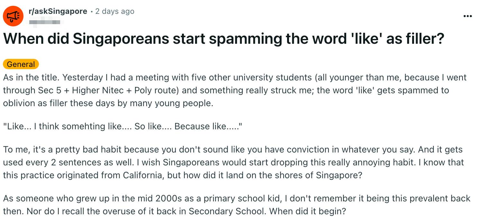Open the post's three-dot options menu
Viewport: 479px width, 222px height.
[x=467, y=16]
